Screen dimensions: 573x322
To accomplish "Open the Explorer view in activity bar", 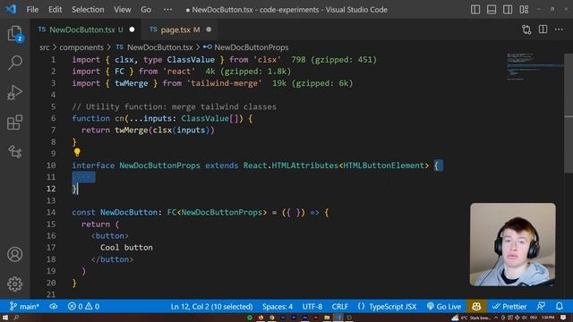I will 14,34.
